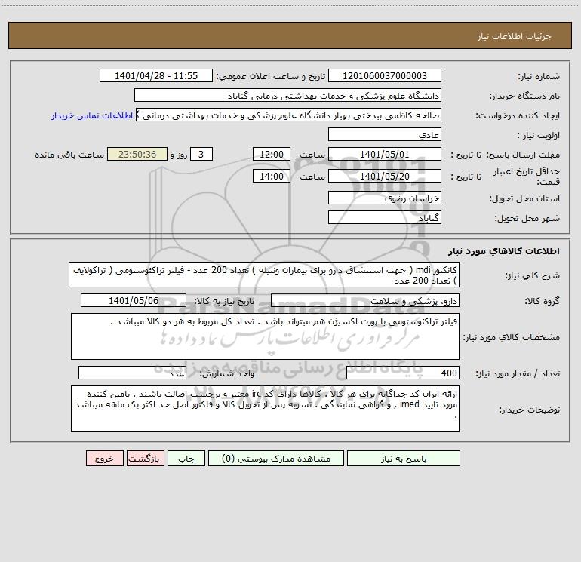This screenshot has height=562, width=581.
Task: Click the گروه کالا label
Action: [542, 301]
